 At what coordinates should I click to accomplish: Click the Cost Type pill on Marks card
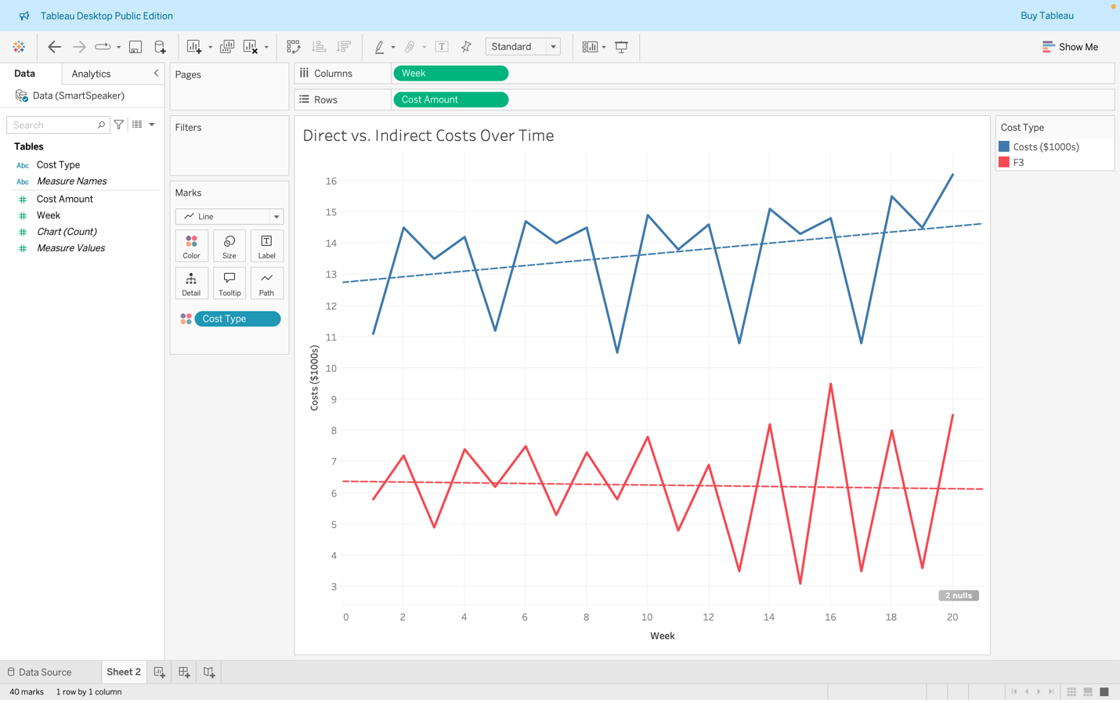tap(237, 319)
